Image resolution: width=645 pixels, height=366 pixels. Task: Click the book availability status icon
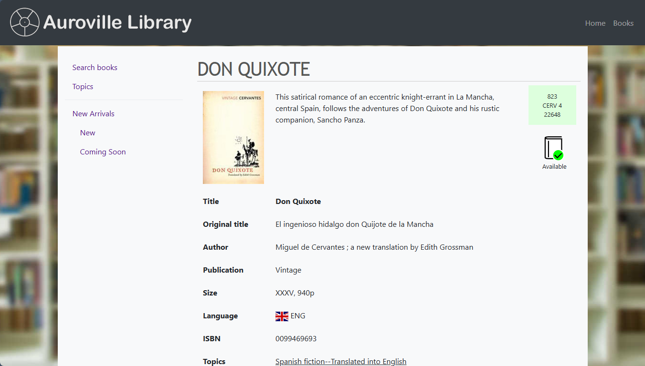coord(554,148)
